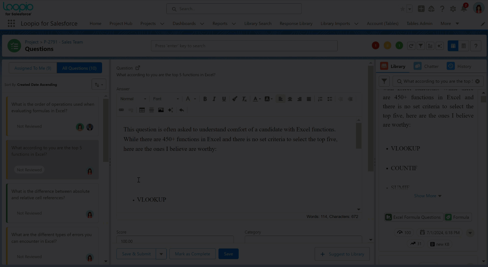The image size is (488, 267).
Task: Open Salesforce setup gear
Action: tap(453, 9)
